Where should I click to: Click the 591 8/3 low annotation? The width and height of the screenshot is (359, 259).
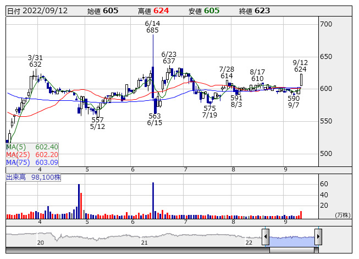236,101
